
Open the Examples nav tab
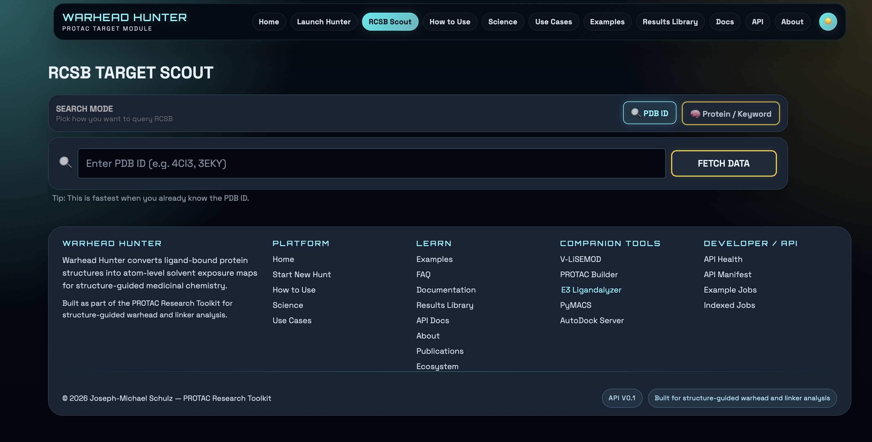(607, 22)
